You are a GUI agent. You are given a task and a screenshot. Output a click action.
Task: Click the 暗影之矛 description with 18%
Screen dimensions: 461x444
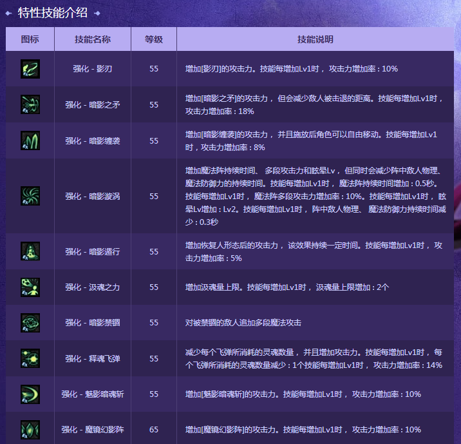tap(314, 105)
